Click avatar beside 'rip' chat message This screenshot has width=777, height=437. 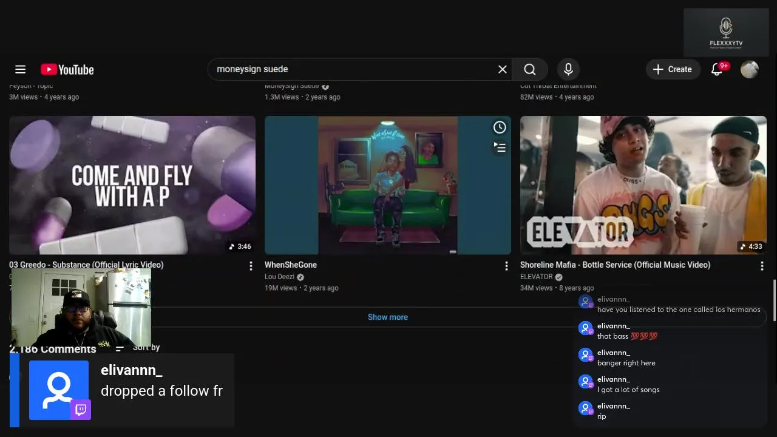coord(586,408)
